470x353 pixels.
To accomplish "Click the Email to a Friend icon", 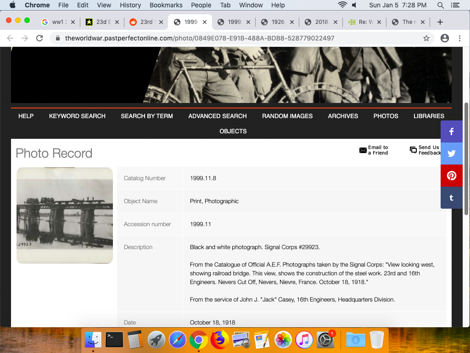I will pyautogui.click(x=363, y=150).
